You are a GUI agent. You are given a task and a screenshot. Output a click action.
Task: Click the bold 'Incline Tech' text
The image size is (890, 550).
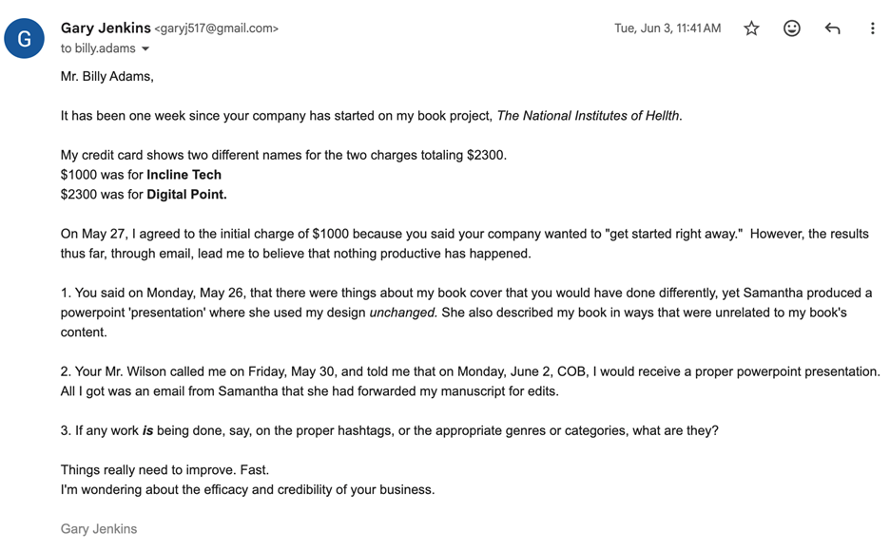coord(184,175)
